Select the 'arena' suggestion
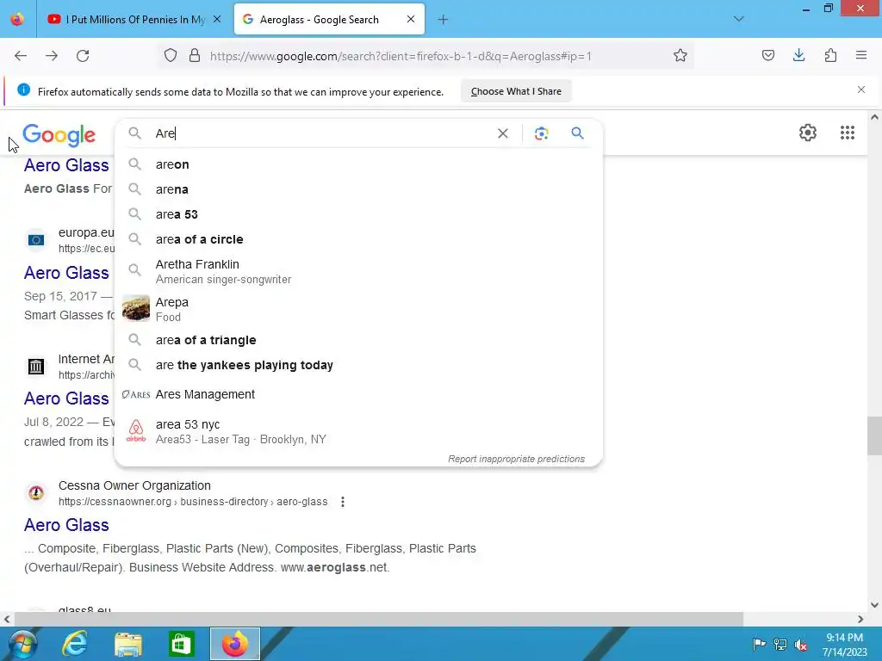Viewport: 882px width, 661px height. (x=358, y=189)
